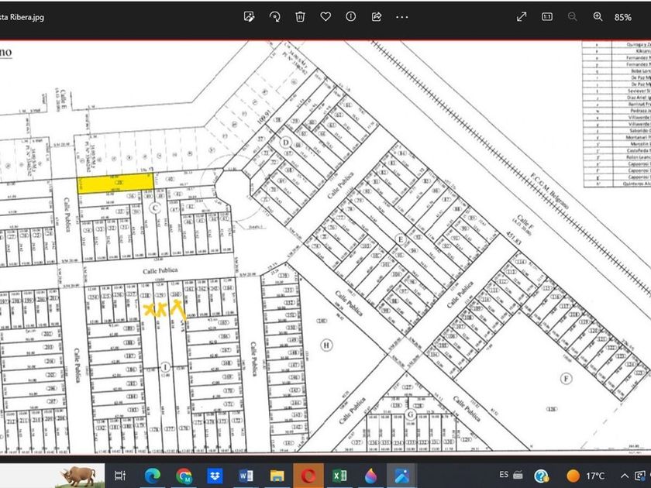Click the Share icon in the toolbar
This screenshot has width=651, height=488.
(x=377, y=16)
